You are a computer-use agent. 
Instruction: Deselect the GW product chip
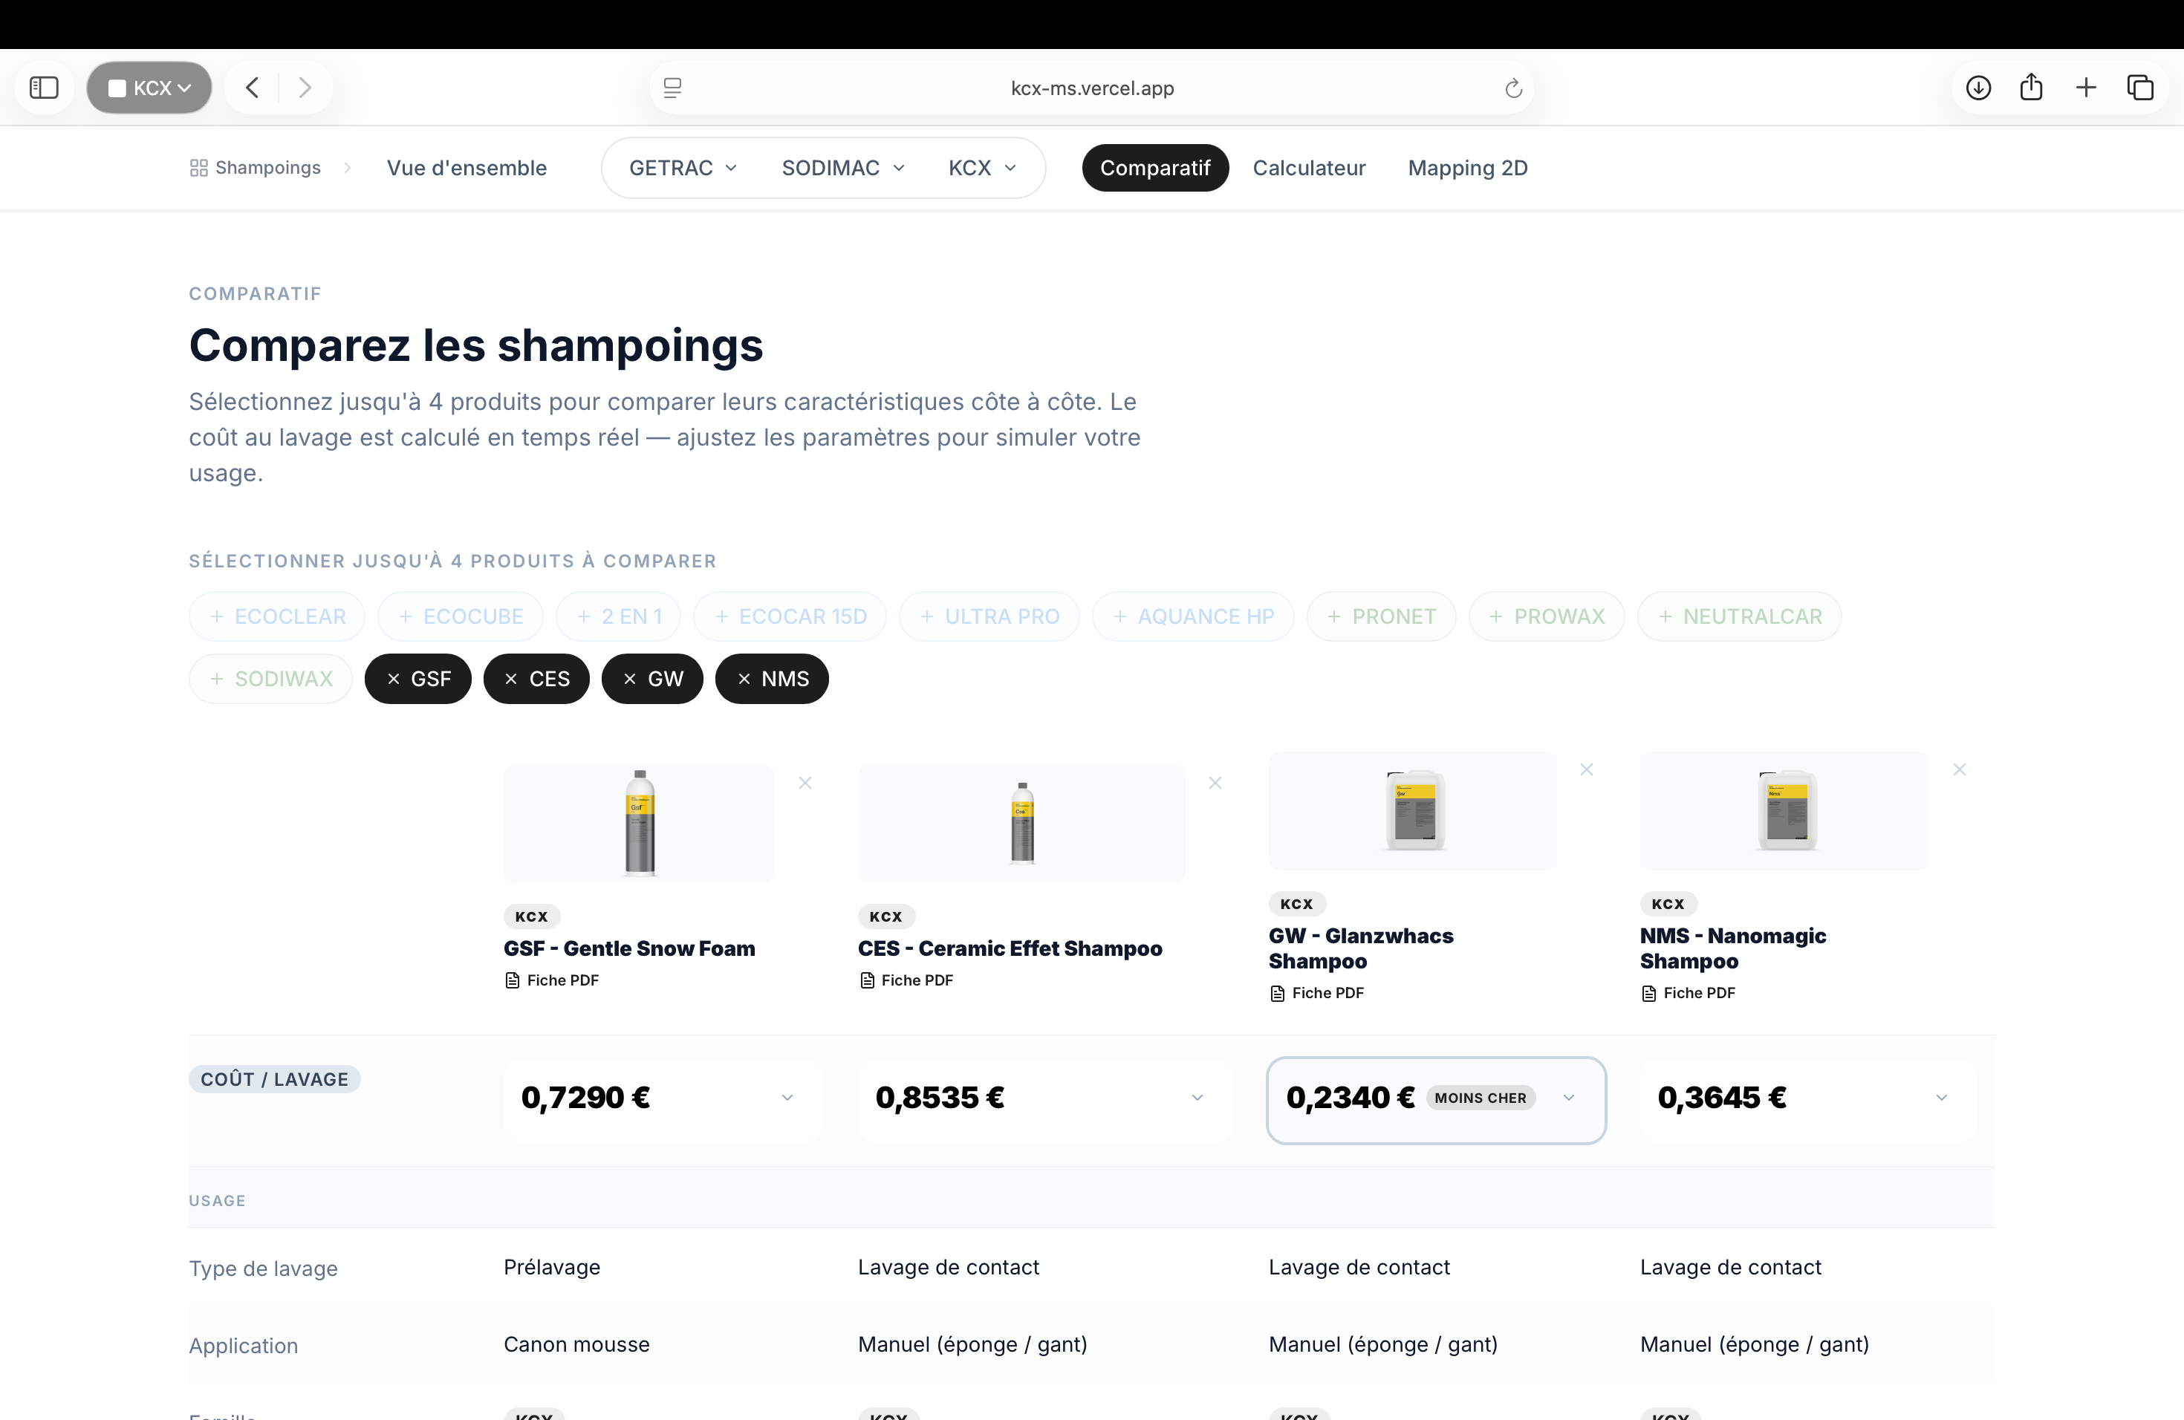[652, 679]
